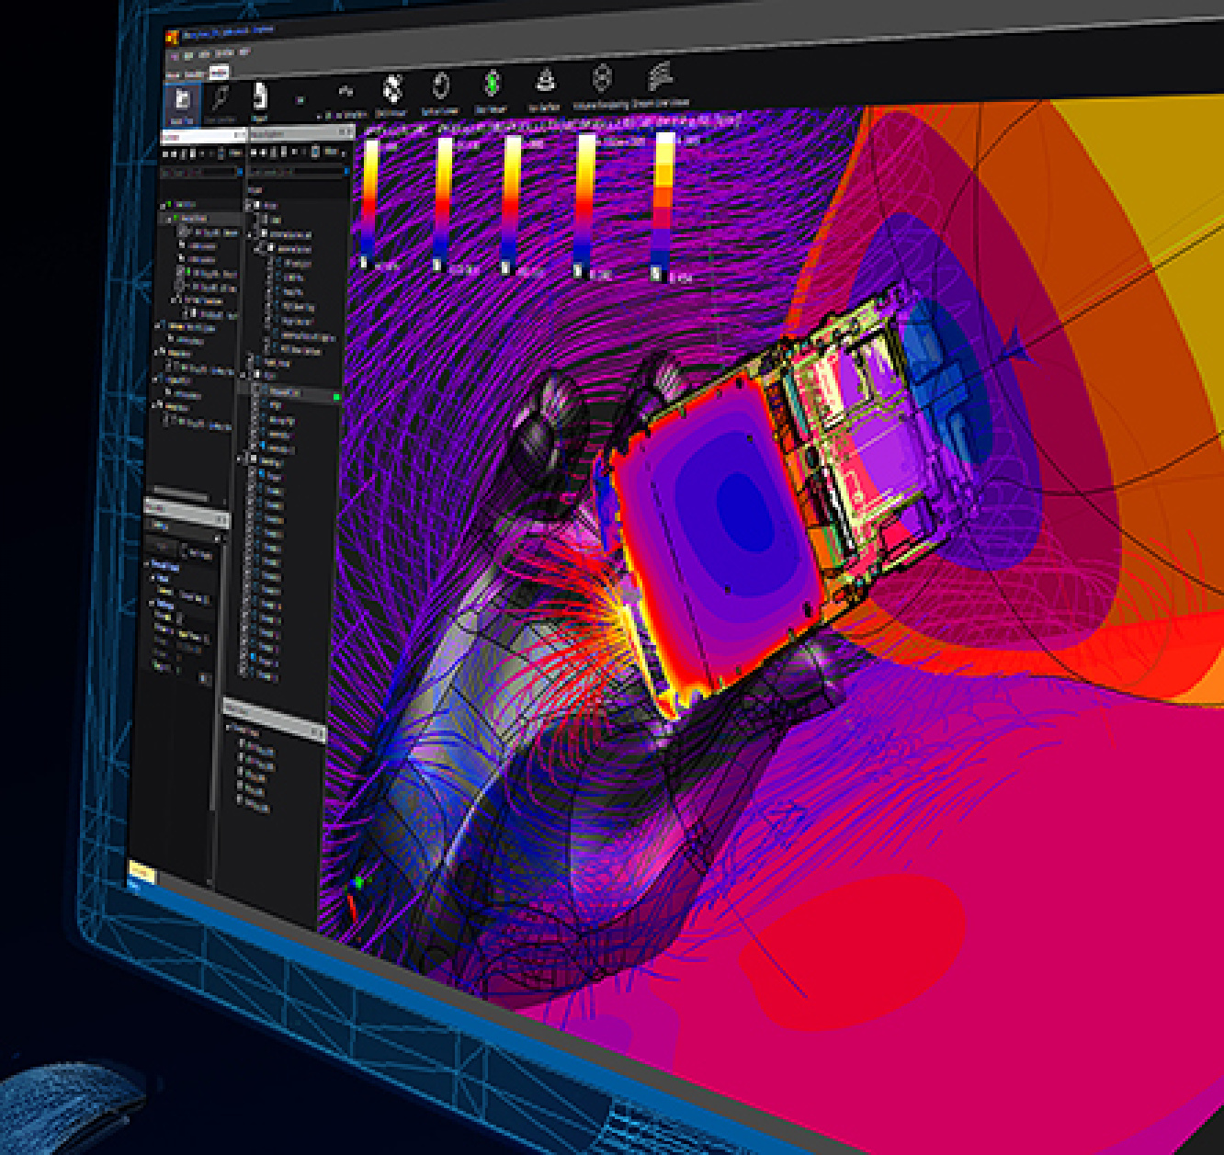
Task: Open the first menu in the menu bar
Action: click(x=176, y=56)
